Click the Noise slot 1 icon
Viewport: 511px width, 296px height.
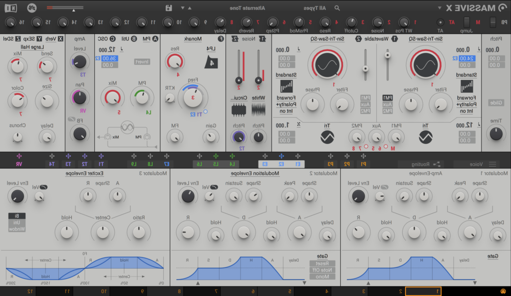[x=262, y=39]
